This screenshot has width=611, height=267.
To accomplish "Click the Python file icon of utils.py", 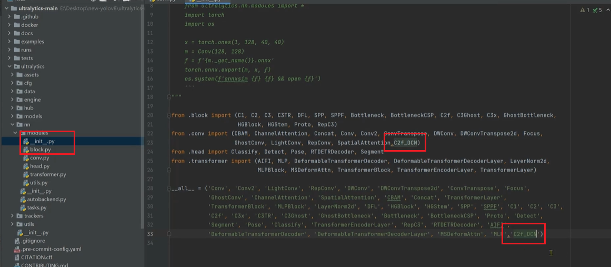I will click(x=26, y=182).
